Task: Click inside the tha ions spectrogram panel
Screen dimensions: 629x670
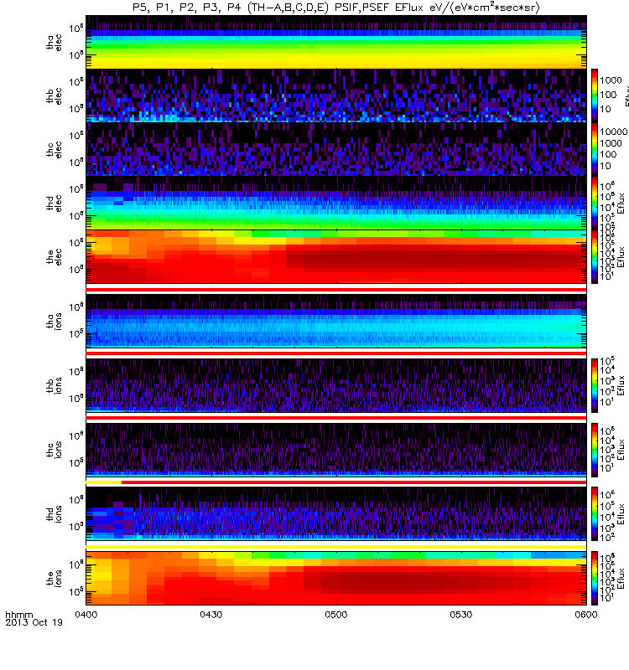Action: tap(336, 321)
